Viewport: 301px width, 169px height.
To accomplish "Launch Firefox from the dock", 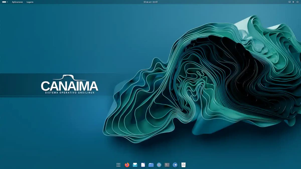I will coord(127,165).
